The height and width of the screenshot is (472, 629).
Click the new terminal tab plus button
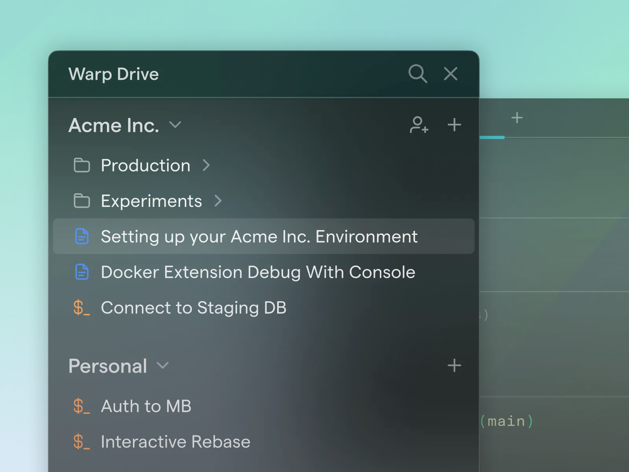coord(517,117)
